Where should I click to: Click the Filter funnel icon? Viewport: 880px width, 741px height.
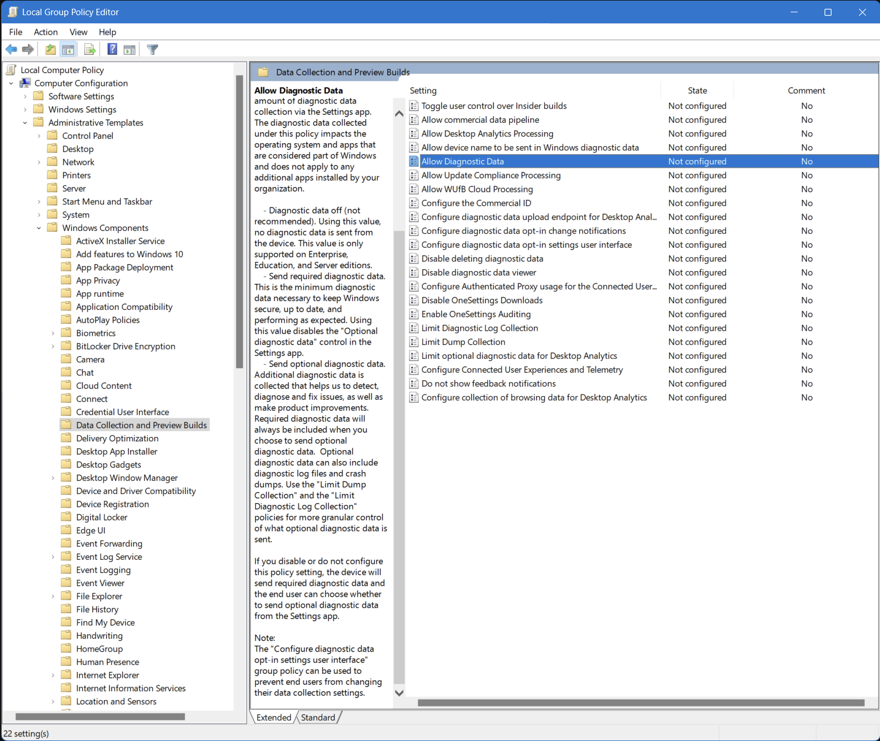coord(152,50)
